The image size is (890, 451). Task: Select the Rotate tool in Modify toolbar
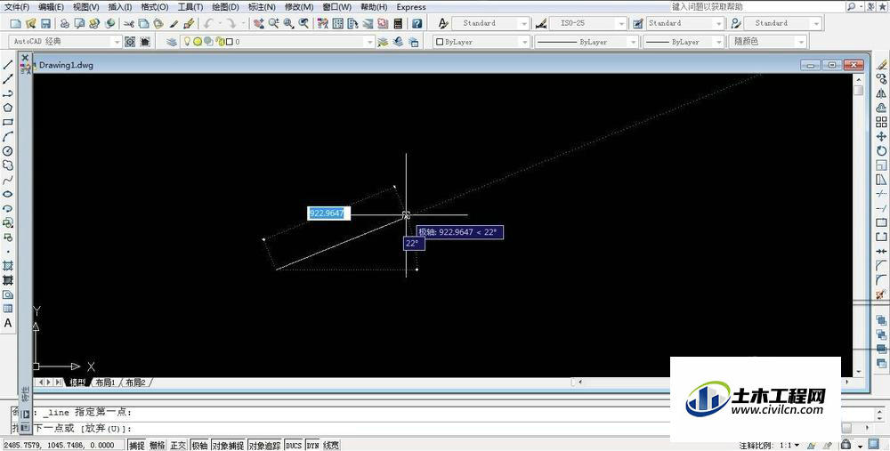pyautogui.click(x=881, y=151)
